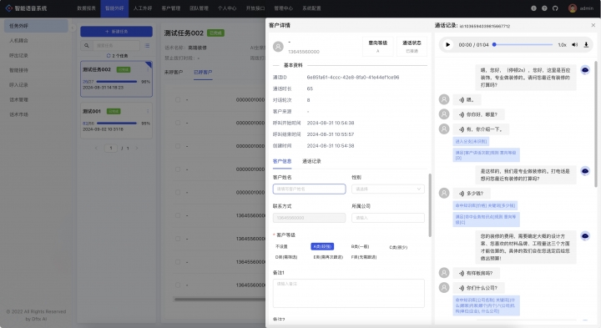601x328 pixels.
Task: Open the 管理中心 top menu
Action: tap(283, 8)
